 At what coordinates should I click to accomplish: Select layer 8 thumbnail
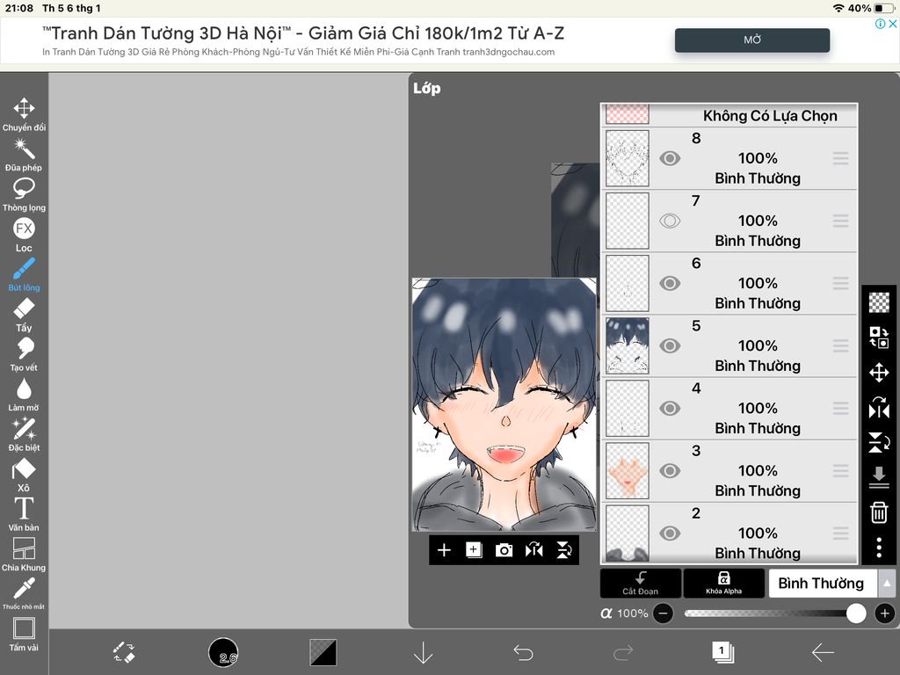[x=628, y=158]
